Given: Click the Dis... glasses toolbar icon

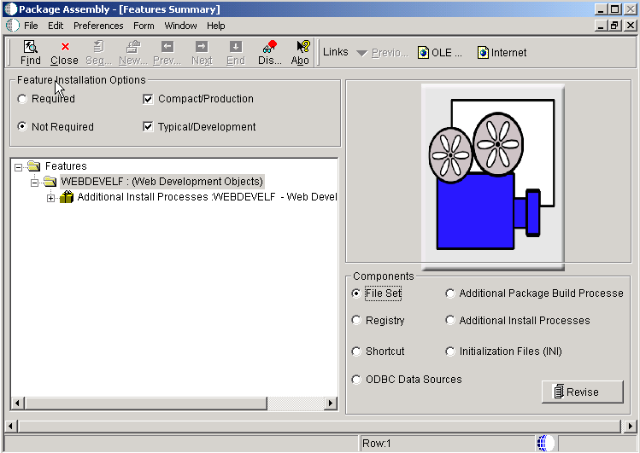Looking at the screenshot, I should pos(270,47).
